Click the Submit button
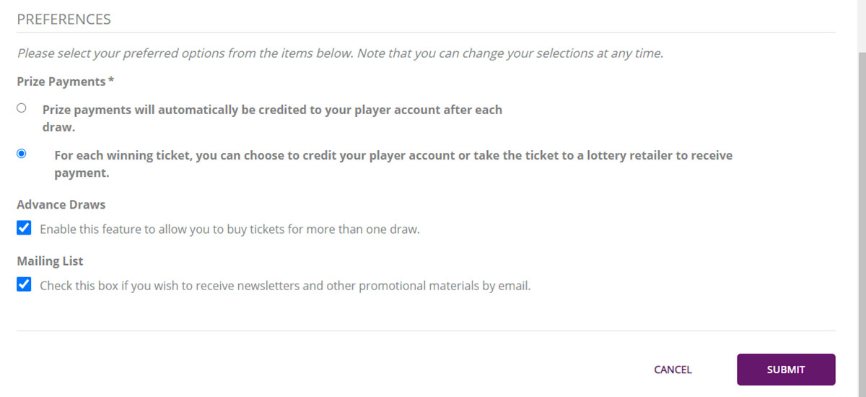The width and height of the screenshot is (866, 397). click(785, 370)
